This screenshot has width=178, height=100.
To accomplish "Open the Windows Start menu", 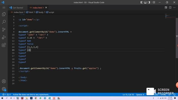I will [x=2, y=98].
